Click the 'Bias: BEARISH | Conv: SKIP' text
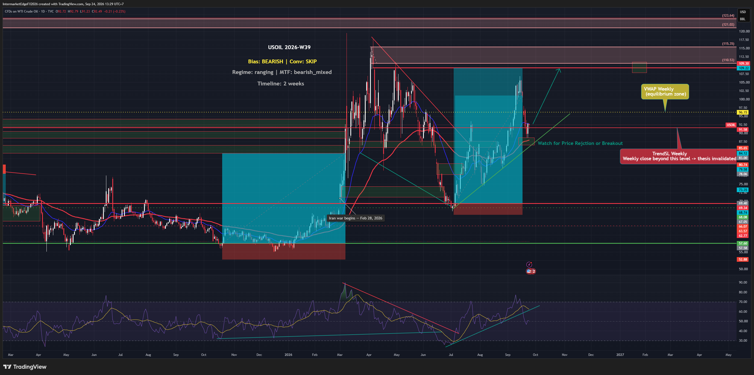Viewport: 754px width, 375px height. (282, 61)
